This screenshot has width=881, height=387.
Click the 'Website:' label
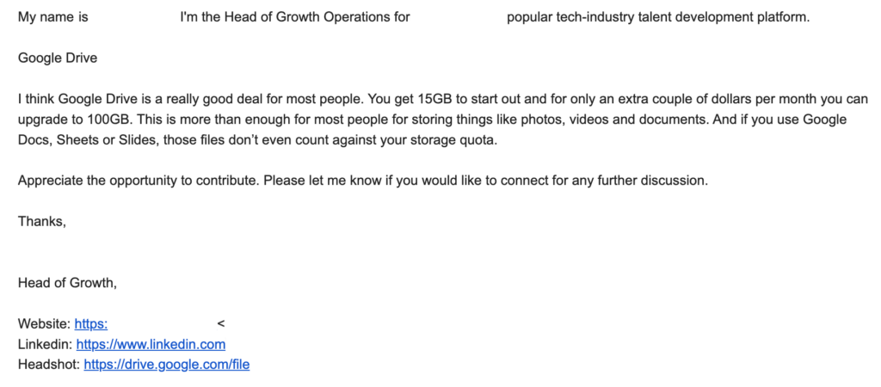[44, 324]
